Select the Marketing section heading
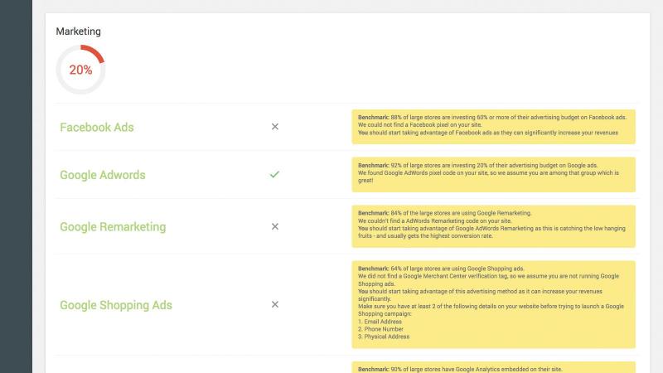 coord(78,31)
